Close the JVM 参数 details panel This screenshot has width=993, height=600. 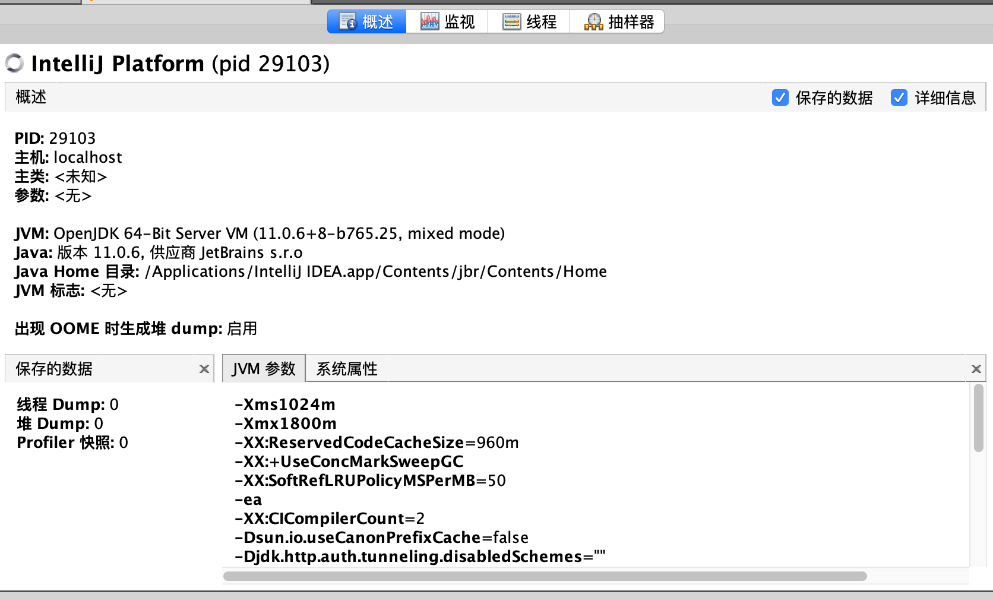(975, 369)
